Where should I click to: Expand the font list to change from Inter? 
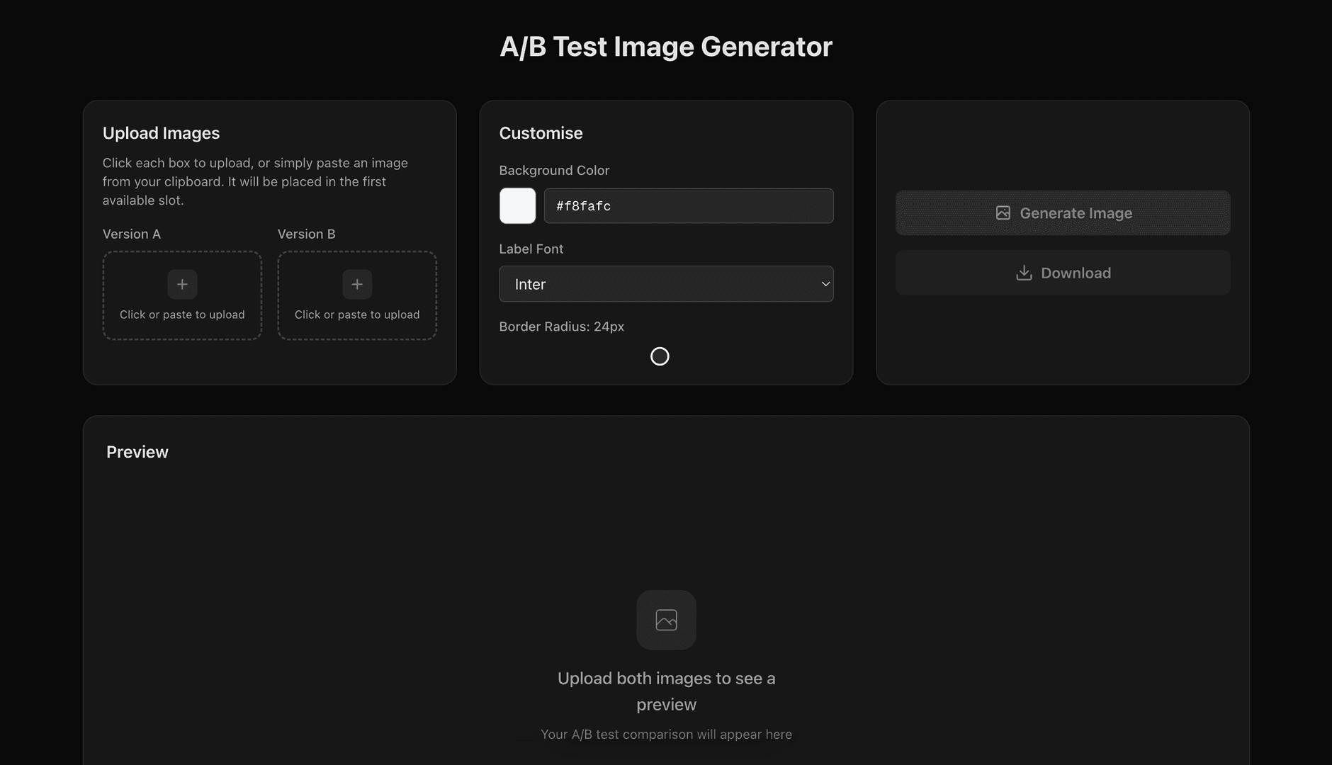(666, 283)
